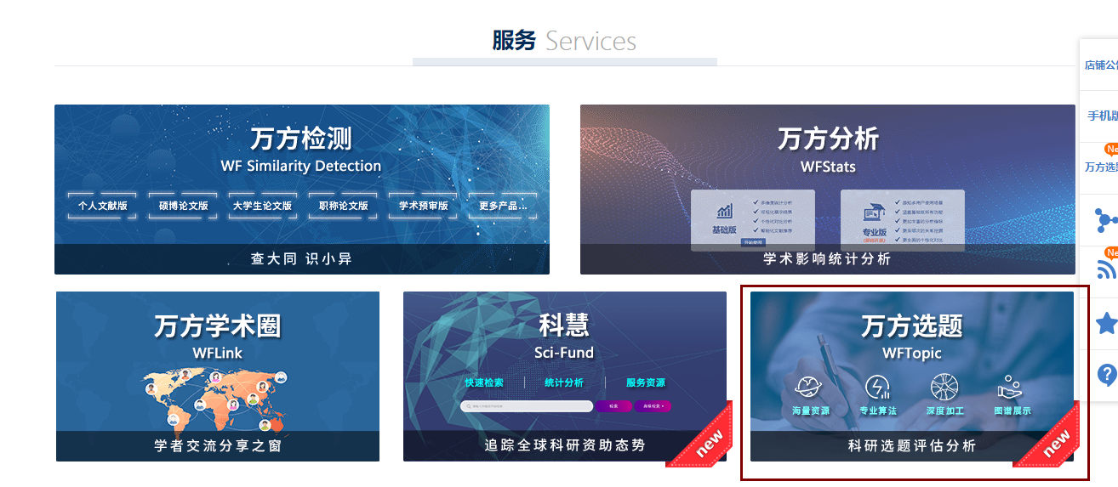Open 职称论文版 detection option
Image resolution: width=1118 pixels, height=487 pixels.
tap(343, 206)
